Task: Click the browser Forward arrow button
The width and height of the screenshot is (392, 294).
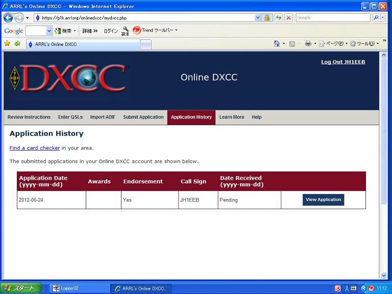Action: point(19,18)
